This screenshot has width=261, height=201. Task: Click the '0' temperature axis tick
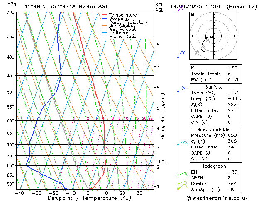pyautogui.click(x=88, y=193)
